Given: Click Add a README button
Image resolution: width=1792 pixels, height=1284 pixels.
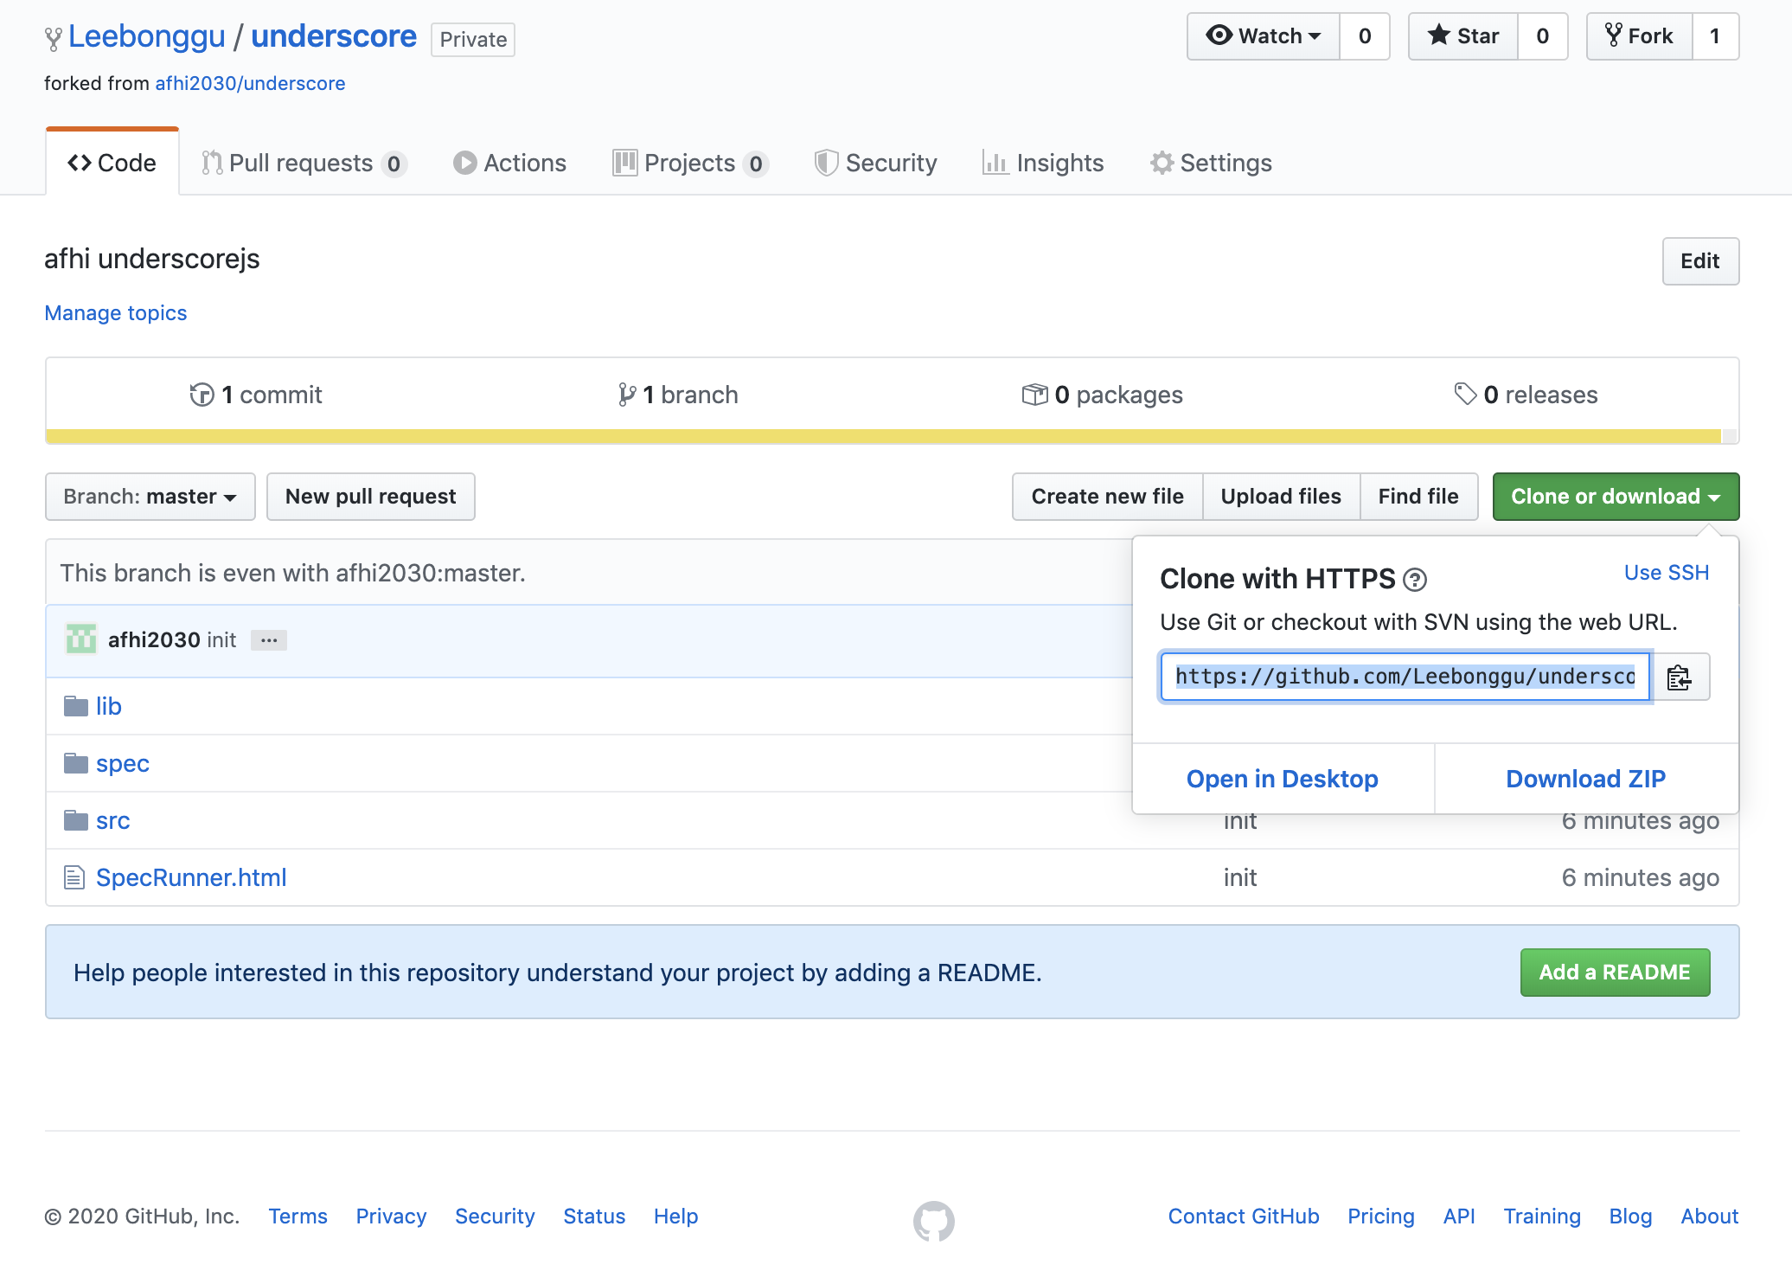Looking at the screenshot, I should [1616, 973].
